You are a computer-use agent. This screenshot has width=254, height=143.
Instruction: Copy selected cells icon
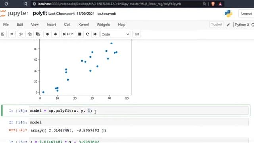[x=29, y=34]
